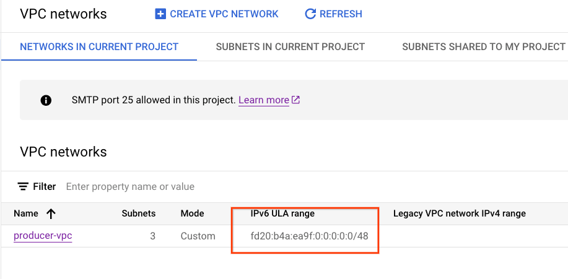Select the Networks in Current Project tab
This screenshot has width=568, height=279.
[99, 46]
